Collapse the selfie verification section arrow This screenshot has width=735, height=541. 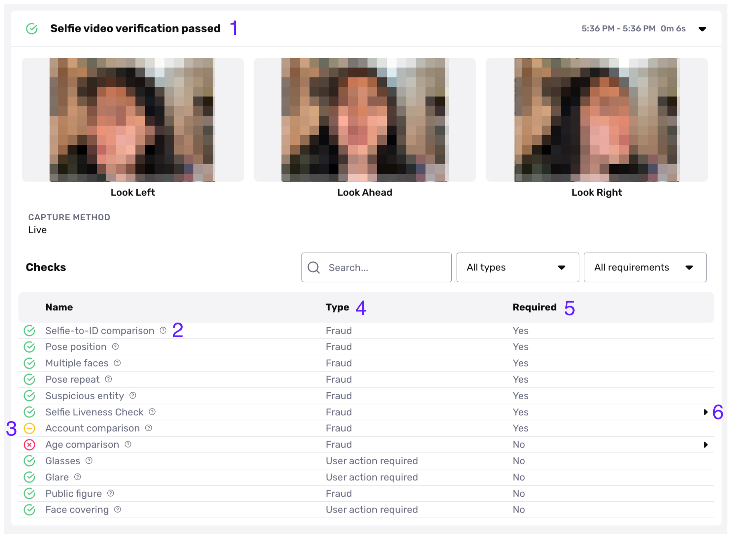click(702, 29)
